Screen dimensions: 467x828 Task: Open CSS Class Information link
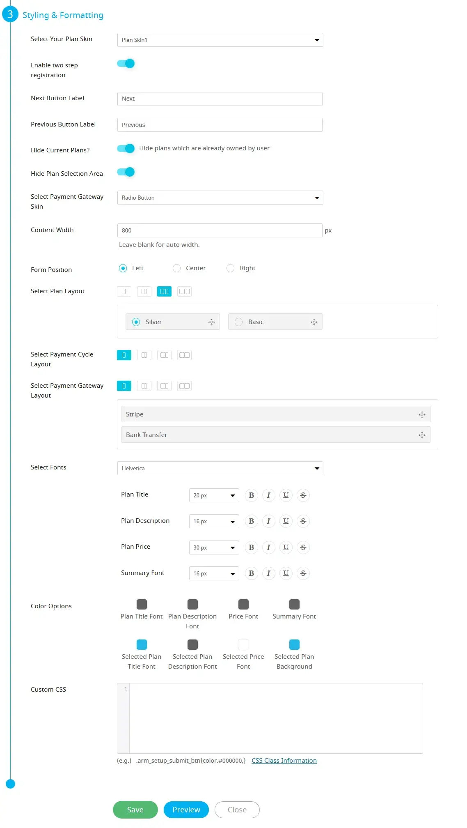pyautogui.click(x=284, y=761)
